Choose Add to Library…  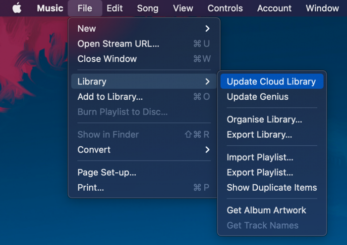[x=144, y=97]
